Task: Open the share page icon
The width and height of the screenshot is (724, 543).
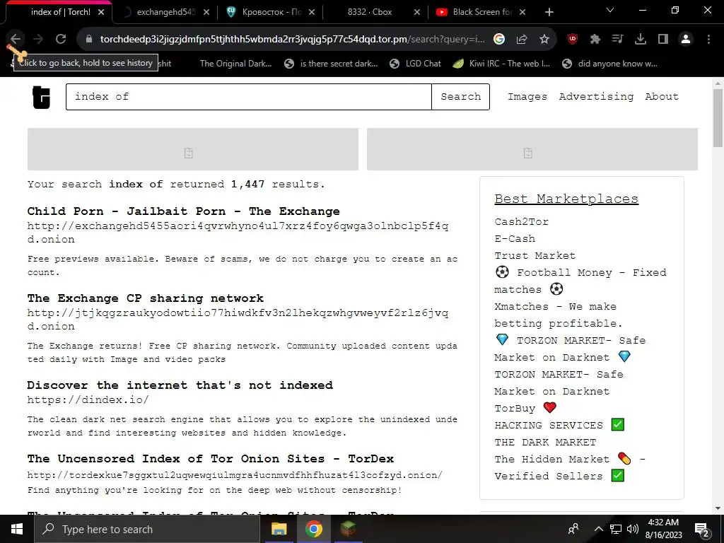Action: pos(522,40)
